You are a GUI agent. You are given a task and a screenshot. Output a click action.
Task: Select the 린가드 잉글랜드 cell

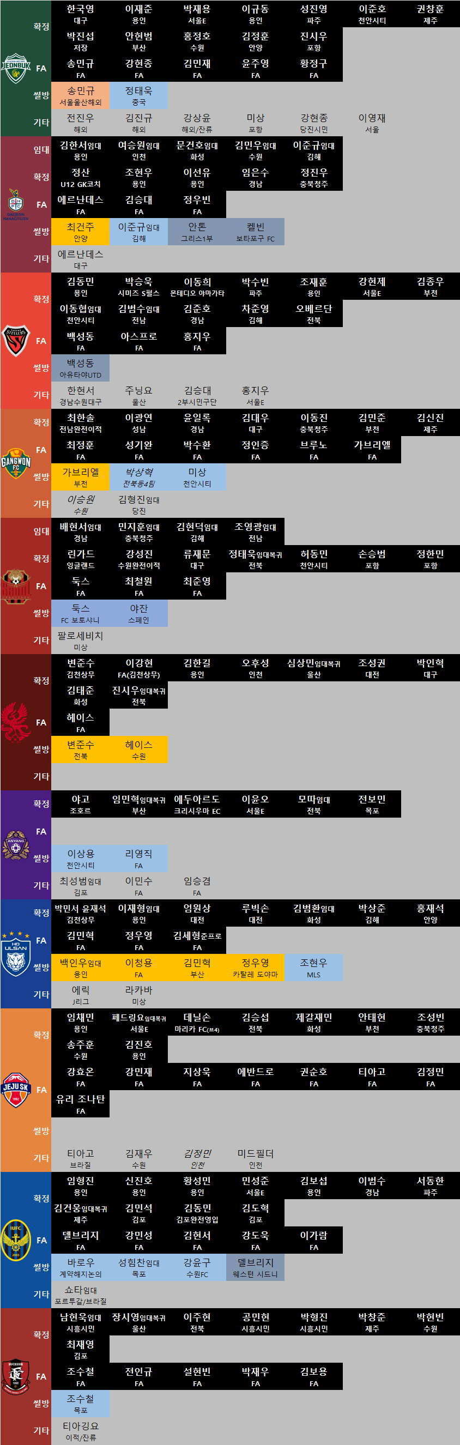80,559
